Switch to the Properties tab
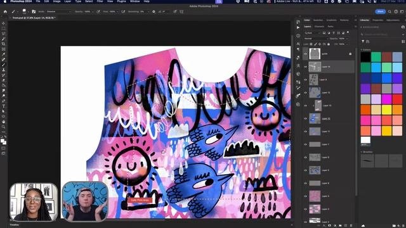The width and height of the screenshot is (406, 228). point(378,20)
